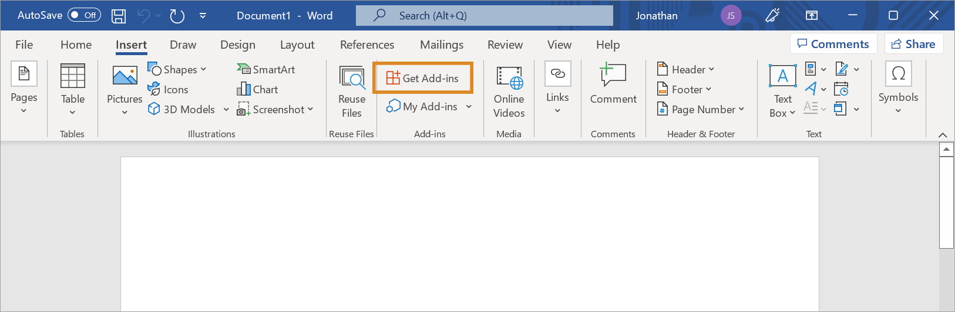Click the grayed Drop Cap icon
955x312 pixels.
811,108
